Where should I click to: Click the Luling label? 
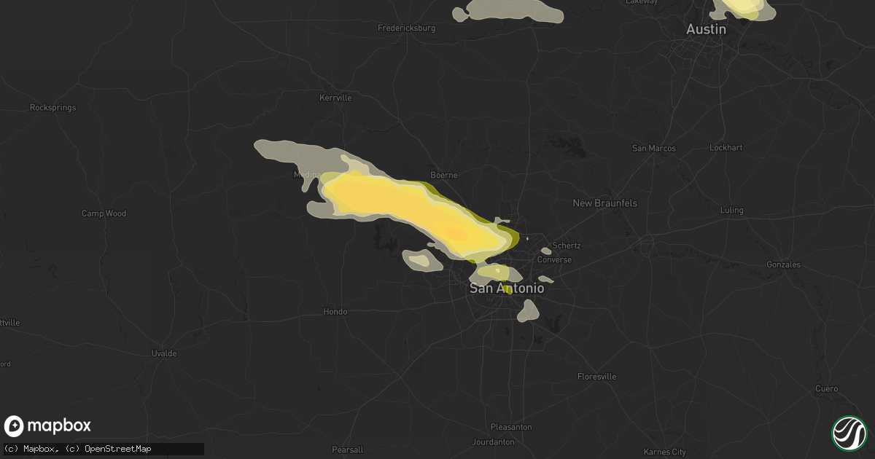731,211
